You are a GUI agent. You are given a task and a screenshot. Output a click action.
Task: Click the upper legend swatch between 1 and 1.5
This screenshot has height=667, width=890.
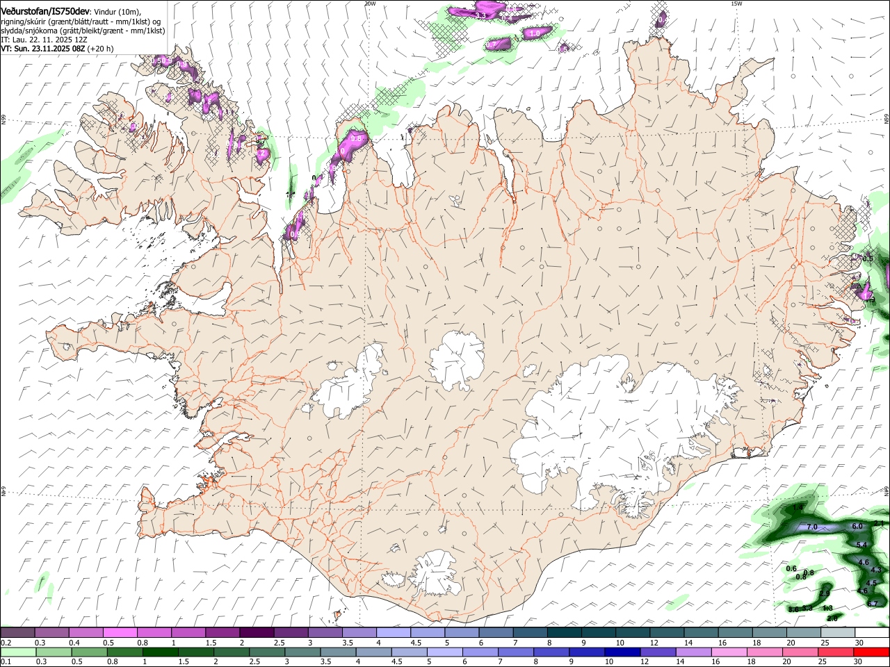[188, 633]
